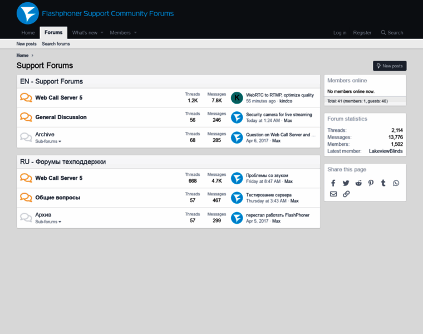The image size is (423, 334).
Task: Click the '56 minutes ago' timestamp
Action: click(x=261, y=101)
